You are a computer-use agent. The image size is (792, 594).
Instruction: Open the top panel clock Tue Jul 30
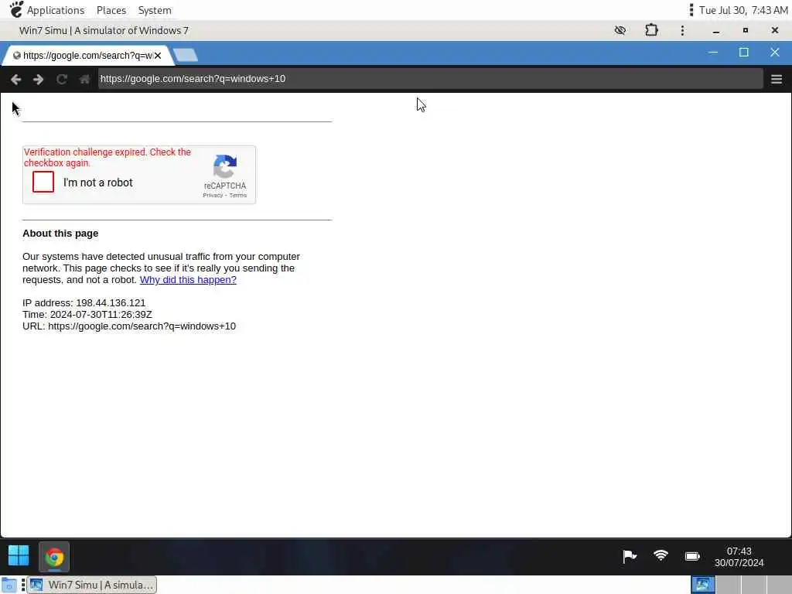(x=743, y=10)
